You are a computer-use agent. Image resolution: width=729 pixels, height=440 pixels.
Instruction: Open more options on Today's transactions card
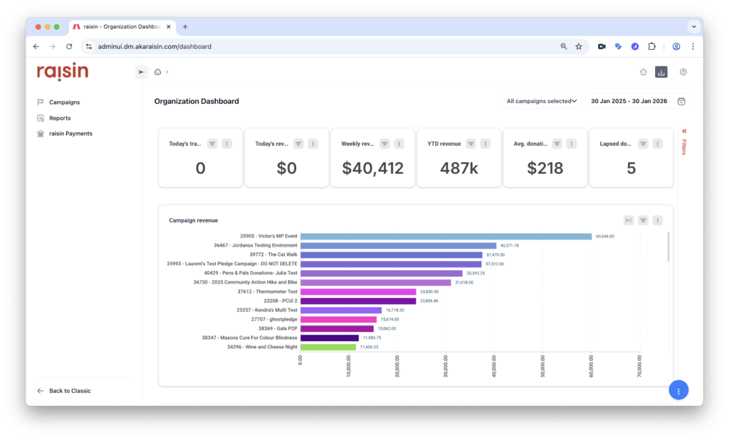(x=226, y=144)
